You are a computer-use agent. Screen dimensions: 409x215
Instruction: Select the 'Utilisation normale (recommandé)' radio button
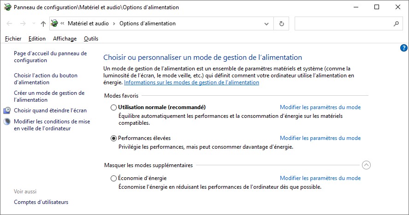(x=114, y=107)
